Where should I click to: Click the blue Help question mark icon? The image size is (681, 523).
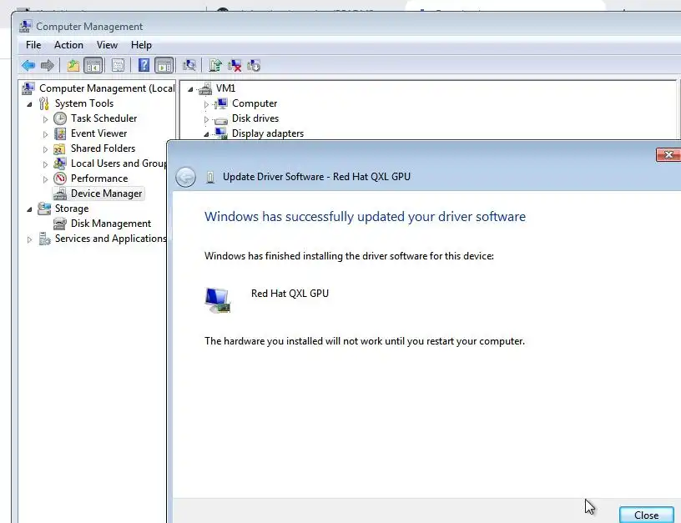coord(144,66)
